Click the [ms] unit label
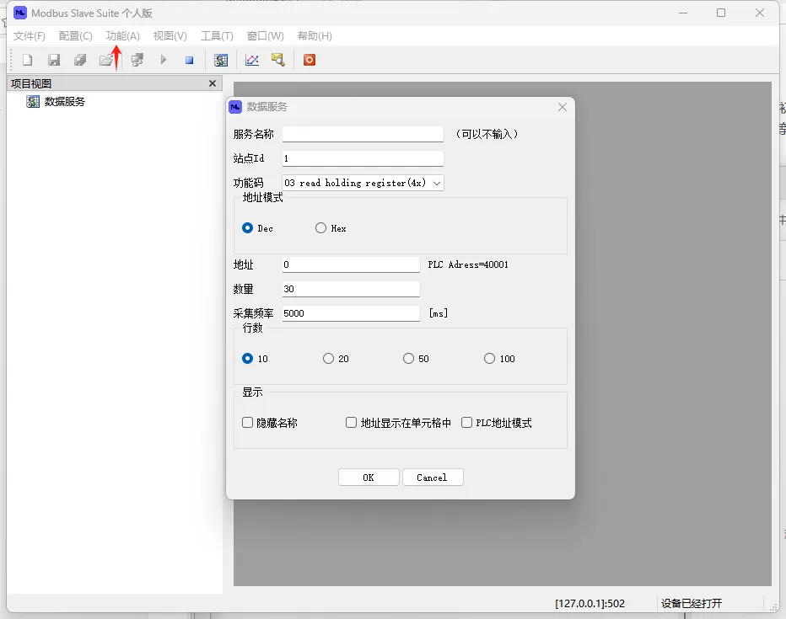 click(x=438, y=313)
